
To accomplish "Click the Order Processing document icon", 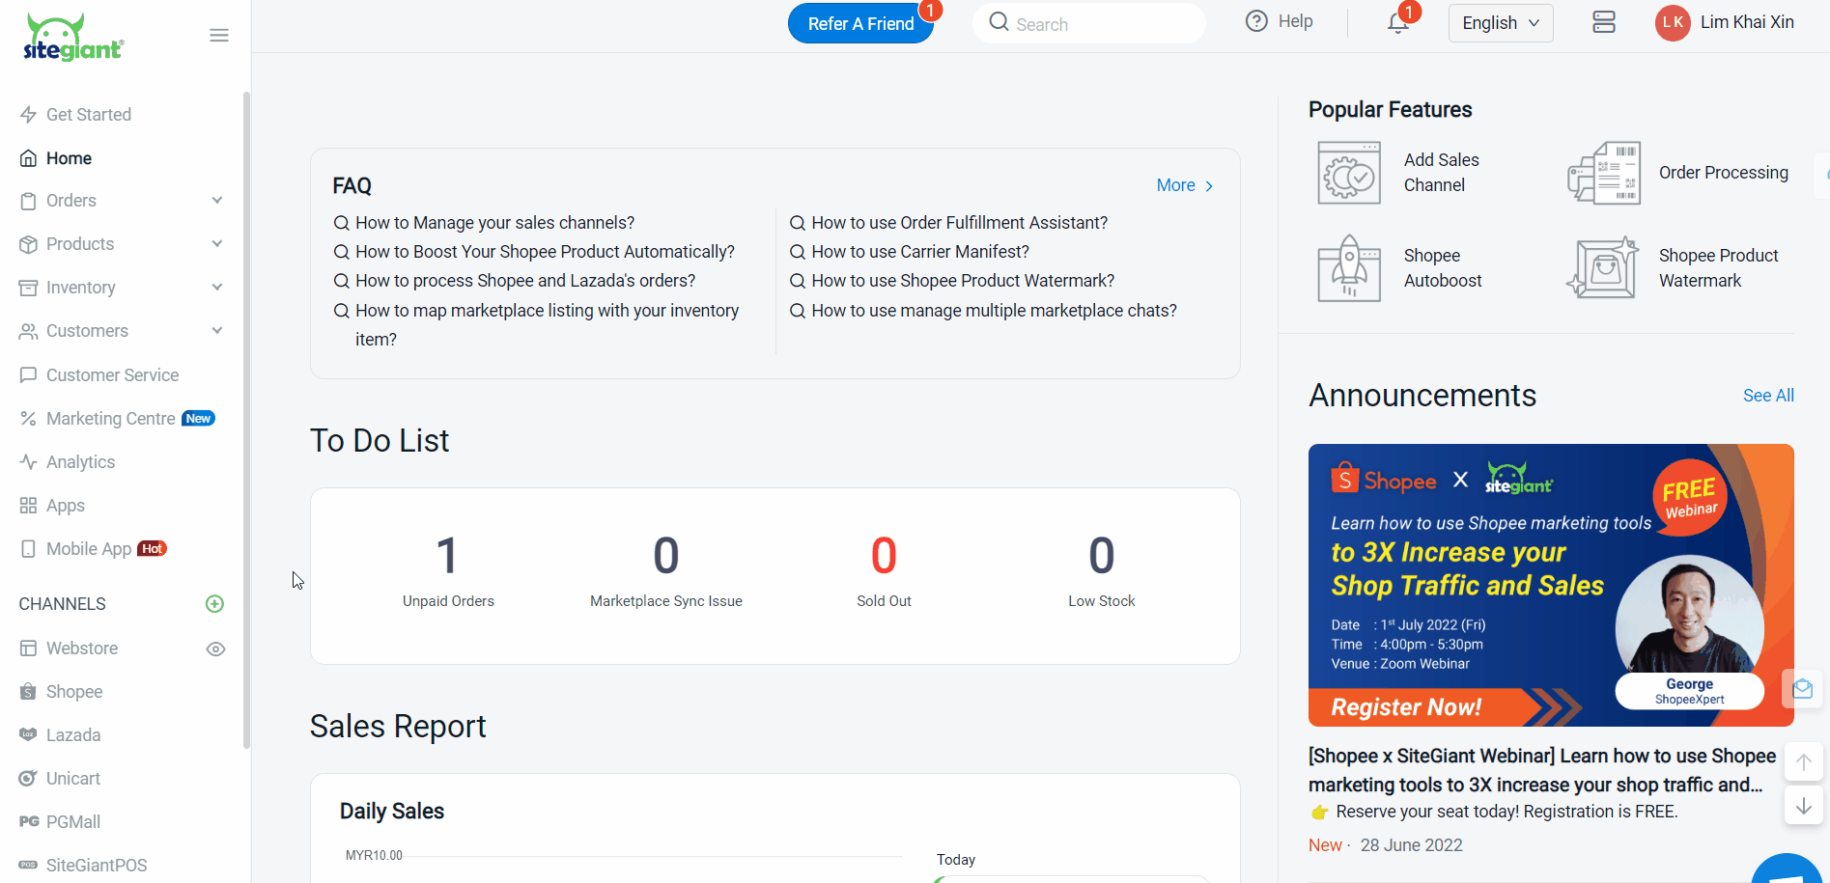I will pyautogui.click(x=1604, y=173).
